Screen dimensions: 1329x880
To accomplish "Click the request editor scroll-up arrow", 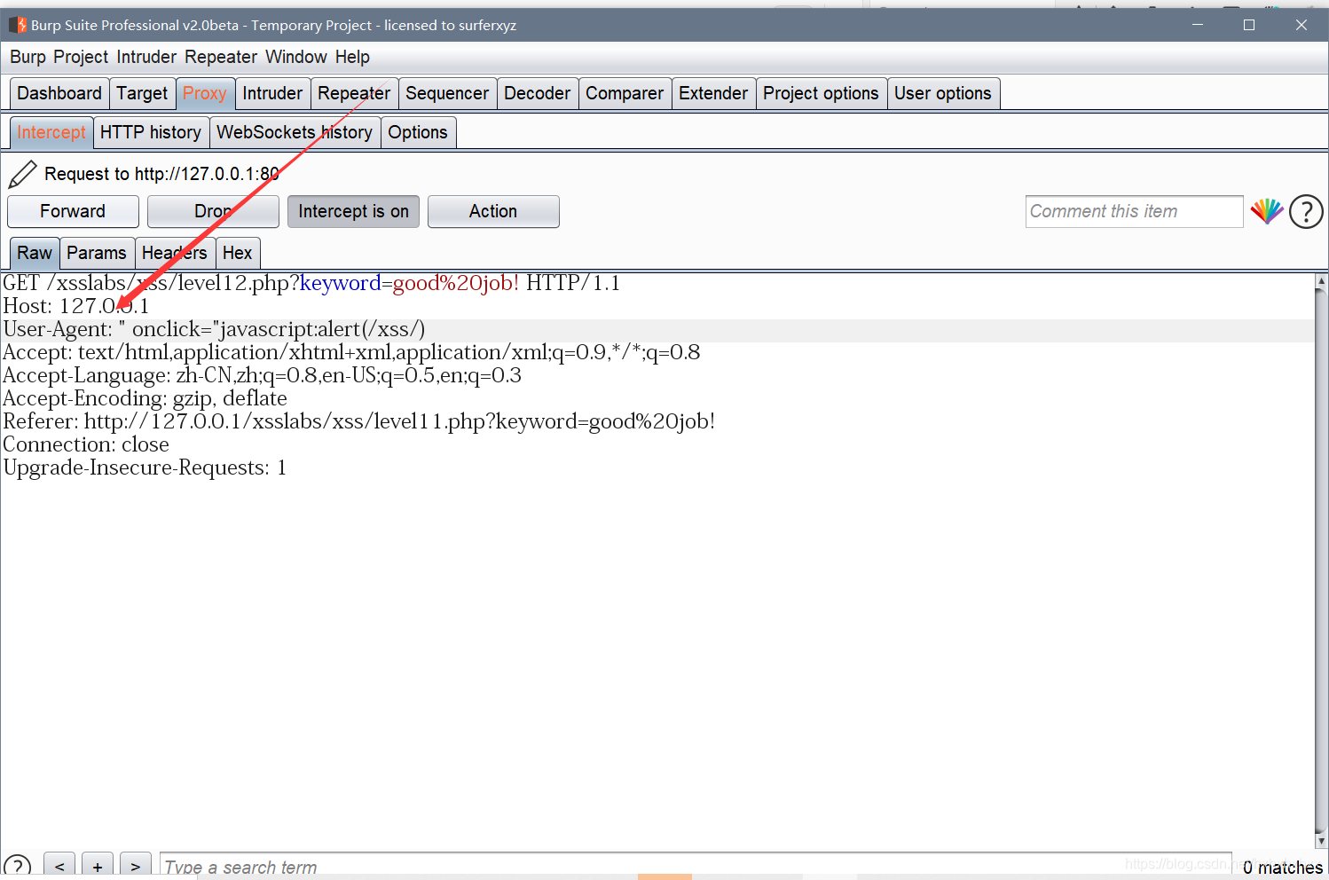I will pyautogui.click(x=1321, y=281).
